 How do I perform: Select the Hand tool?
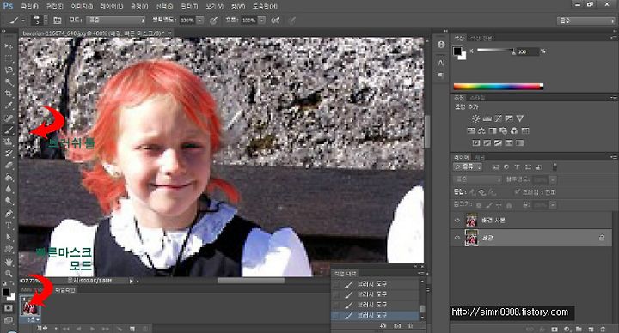coord(9,262)
